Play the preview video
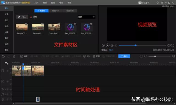The width and height of the screenshot is (176, 105). 108,45
